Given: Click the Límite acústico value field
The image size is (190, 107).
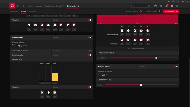Looking at the screenshot, I should pyautogui.click(x=102, y=58).
